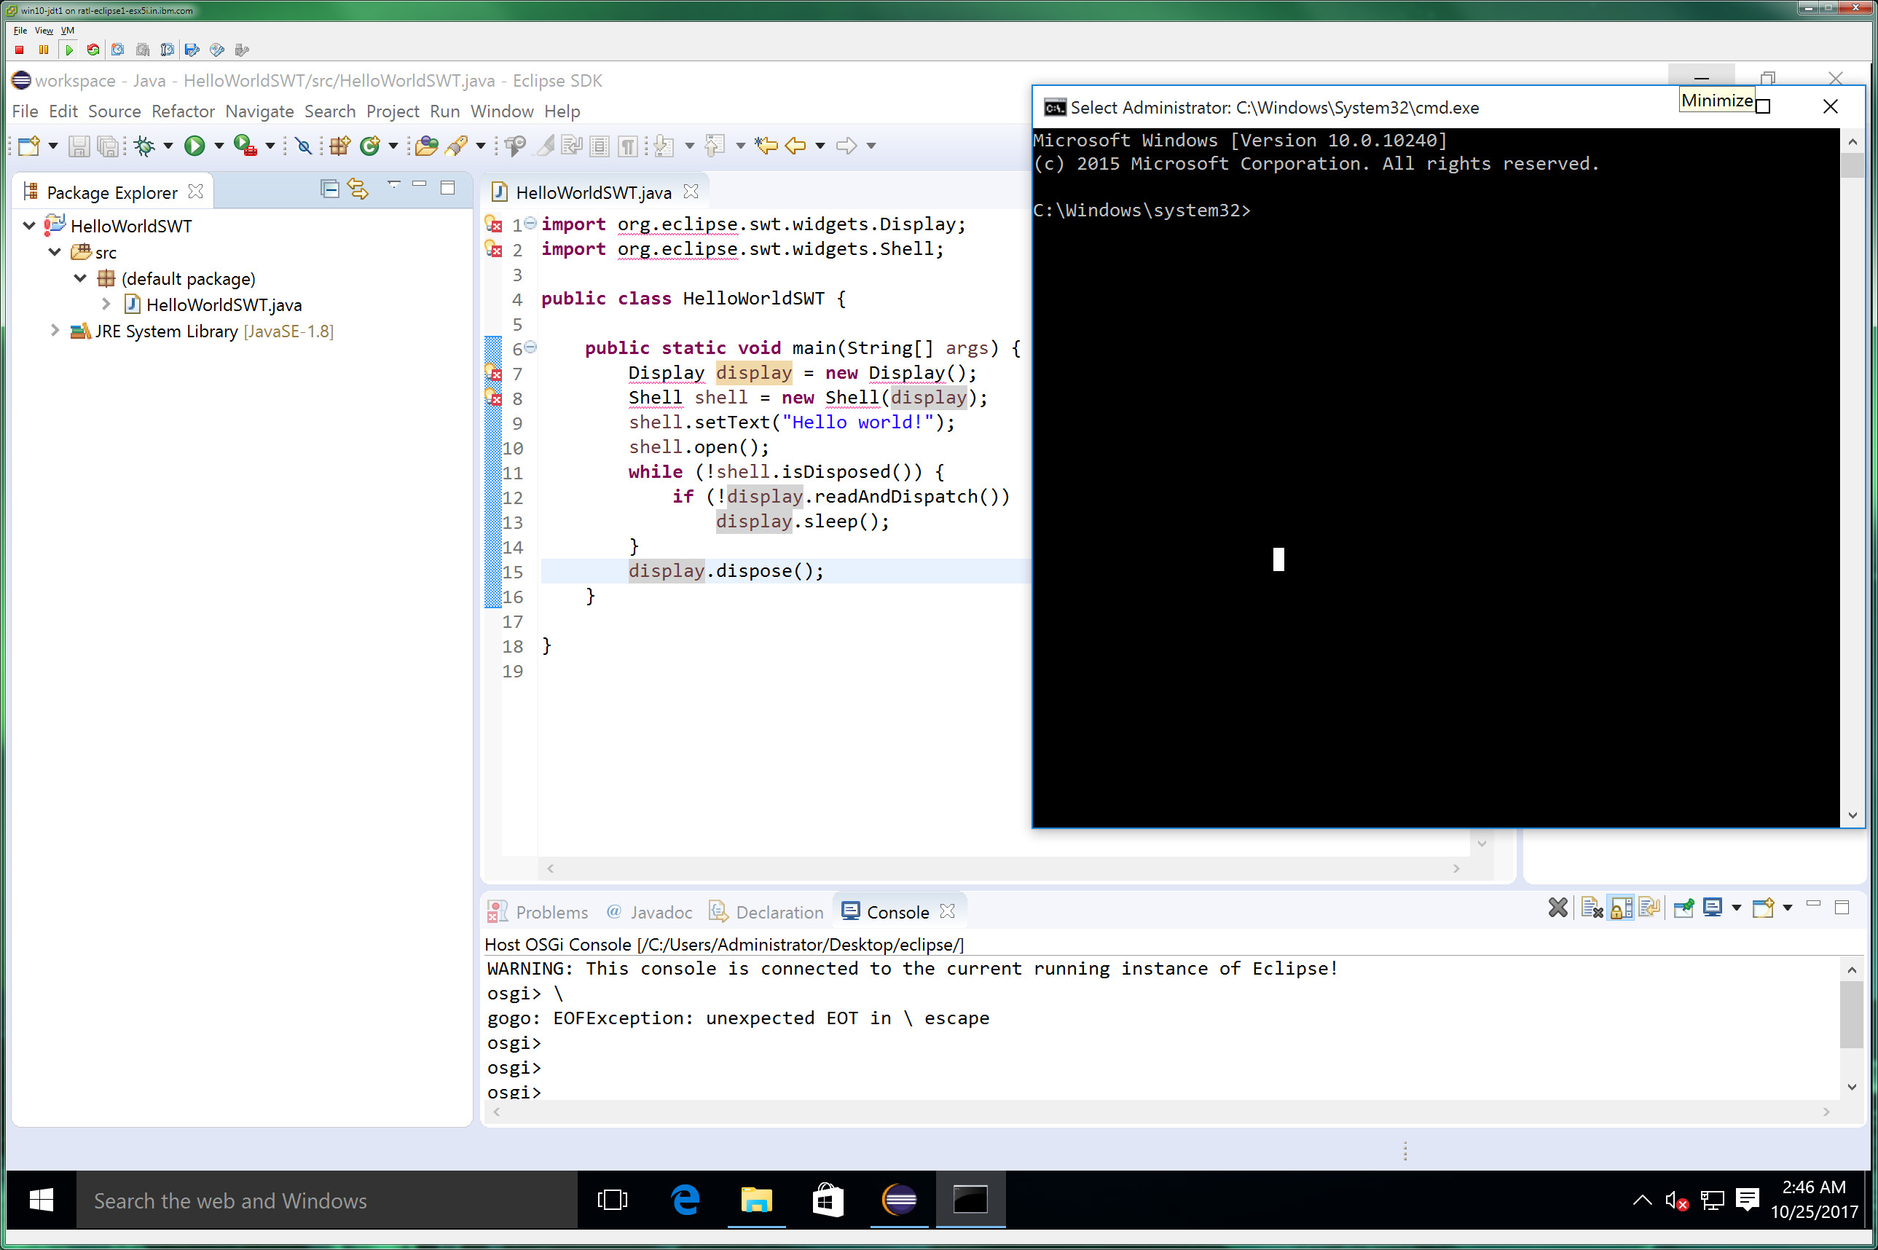Collapse the HelloWorldSWT project node
The image size is (1878, 1250).
[29, 226]
